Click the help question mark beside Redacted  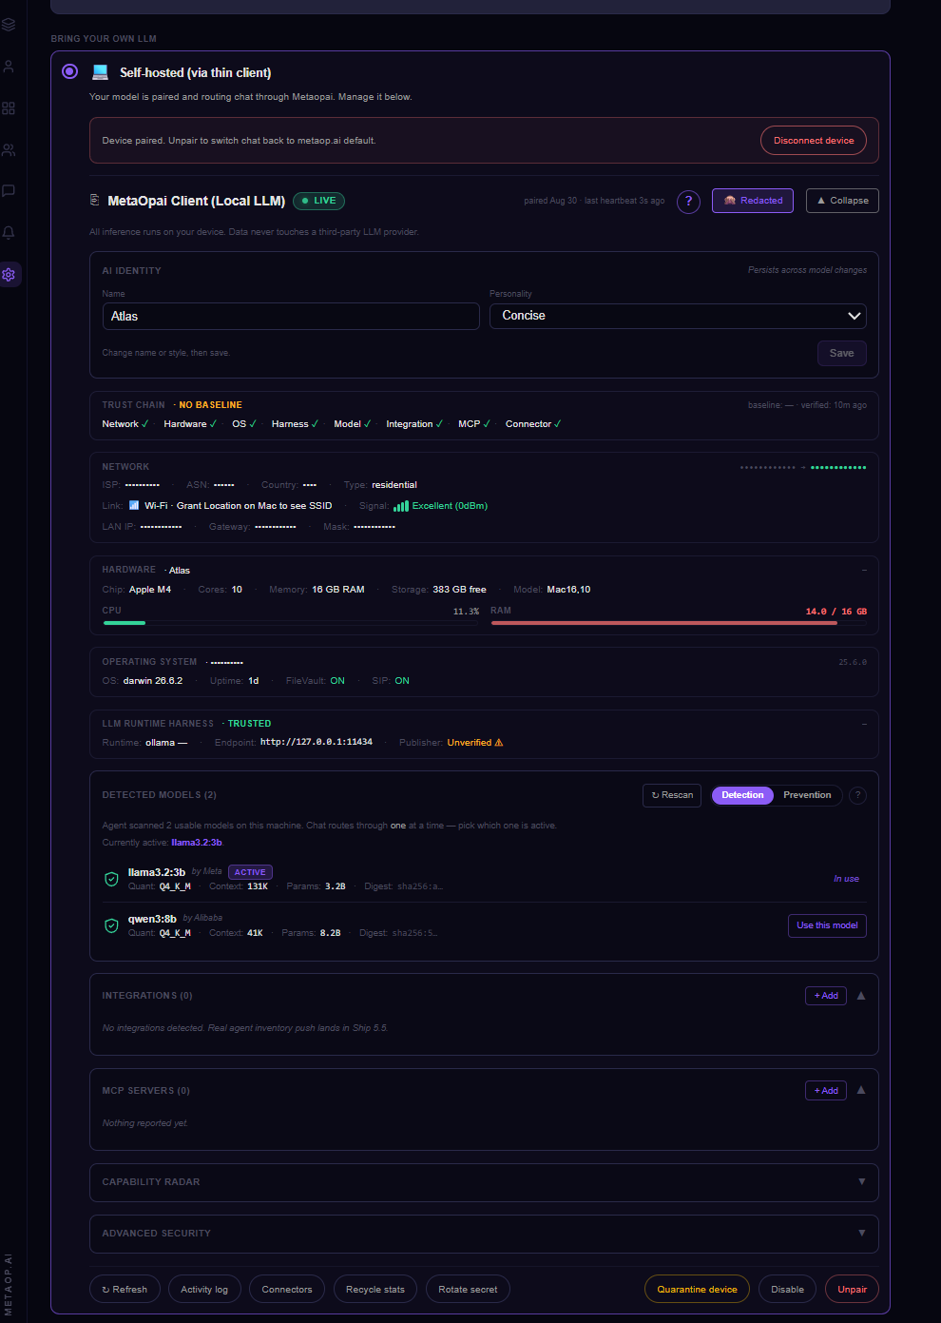689,202
